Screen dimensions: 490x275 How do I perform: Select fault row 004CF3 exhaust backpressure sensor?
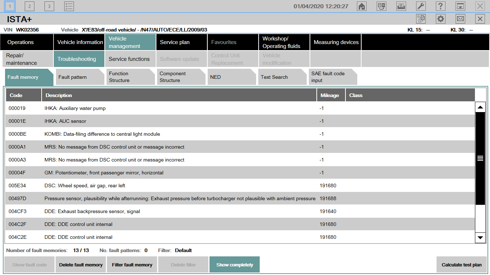[240, 211]
